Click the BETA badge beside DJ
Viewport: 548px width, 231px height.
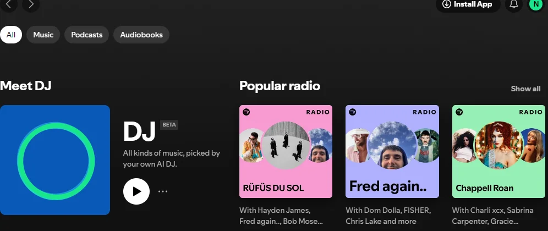[x=169, y=125]
